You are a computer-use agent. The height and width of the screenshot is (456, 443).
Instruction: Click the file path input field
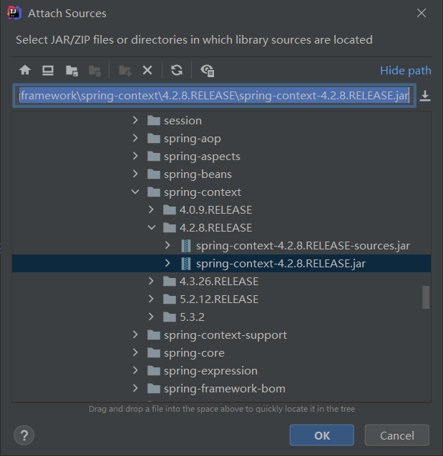point(215,96)
